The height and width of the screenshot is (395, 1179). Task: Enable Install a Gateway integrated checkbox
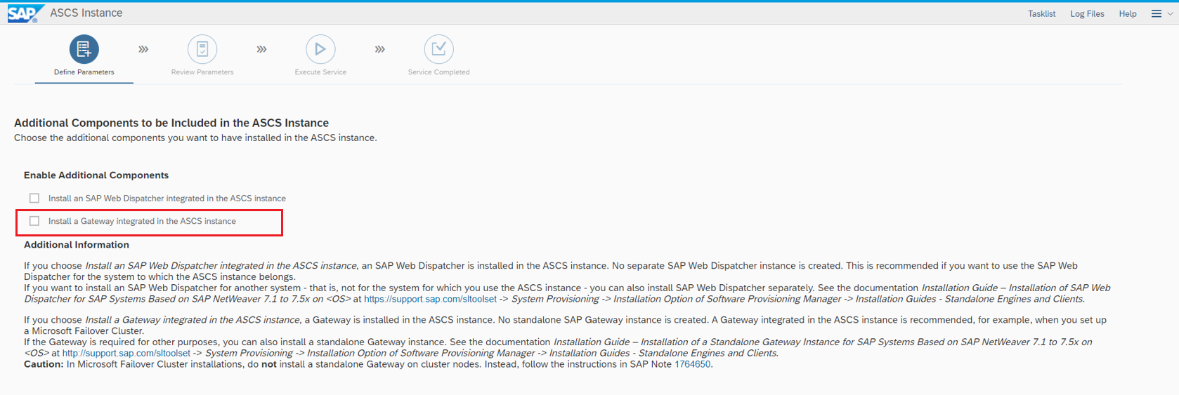click(x=34, y=220)
